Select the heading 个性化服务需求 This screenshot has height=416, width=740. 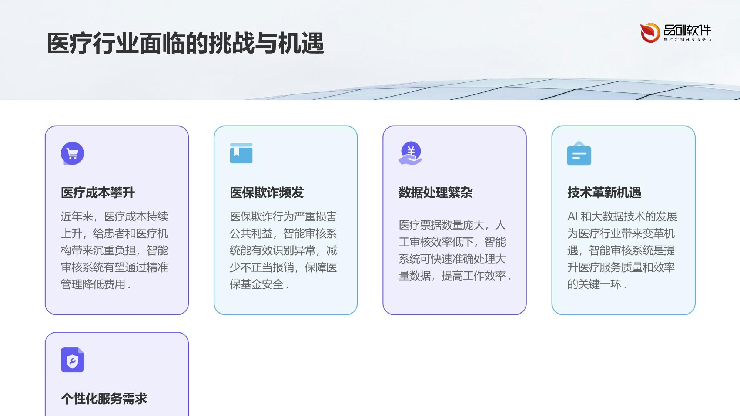(x=104, y=399)
